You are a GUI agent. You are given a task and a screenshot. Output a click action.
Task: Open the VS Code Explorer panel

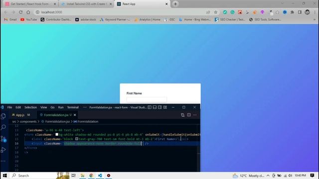3,116
